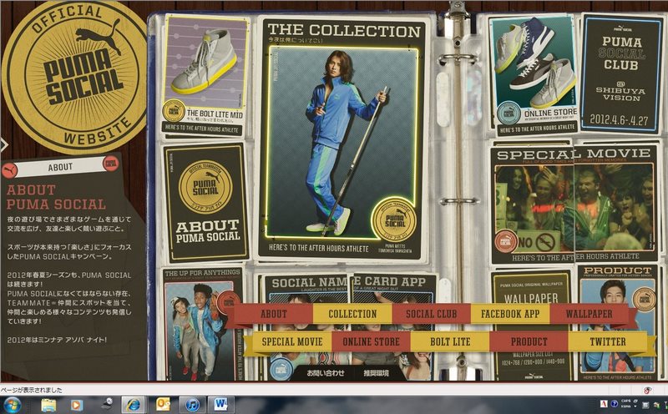Click the 推奨環境 recommended environment link
Image resolution: width=668 pixels, height=414 pixels.
click(377, 373)
